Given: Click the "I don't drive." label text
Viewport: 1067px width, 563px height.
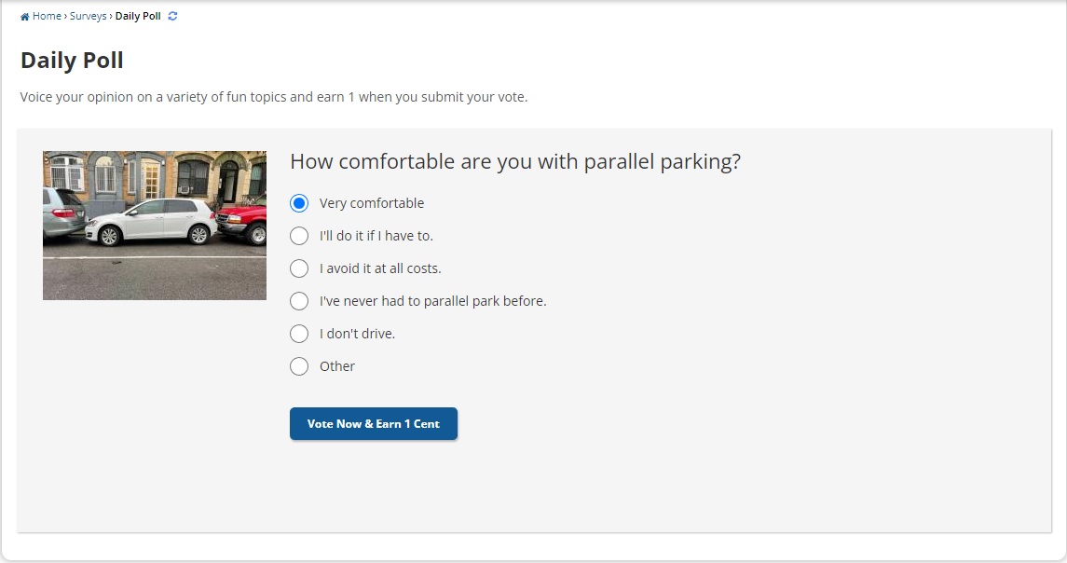Looking at the screenshot, I should tap(357, 334).
